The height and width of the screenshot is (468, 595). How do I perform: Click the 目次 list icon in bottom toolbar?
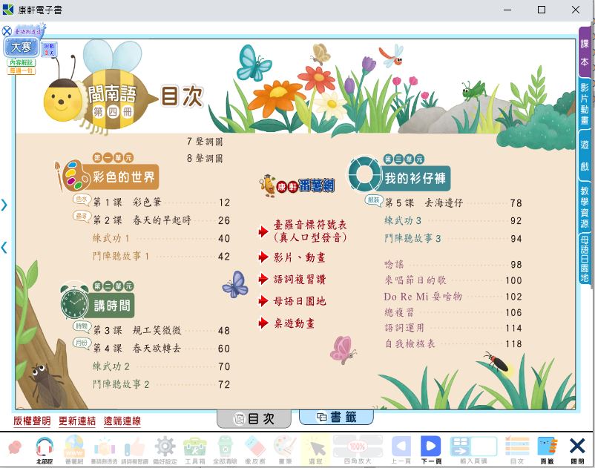(x=517, y=449)
